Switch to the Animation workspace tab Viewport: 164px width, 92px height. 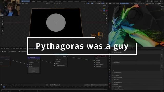[x=70, y=1]
